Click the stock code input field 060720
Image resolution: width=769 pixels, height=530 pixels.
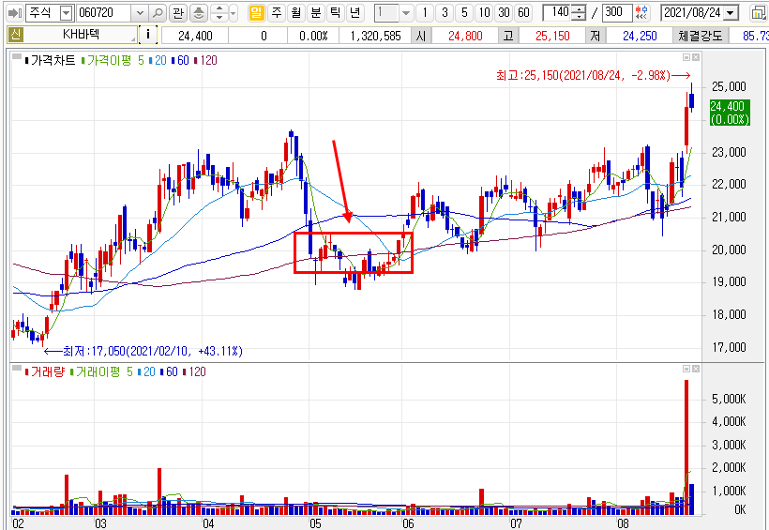pos(104,13)
